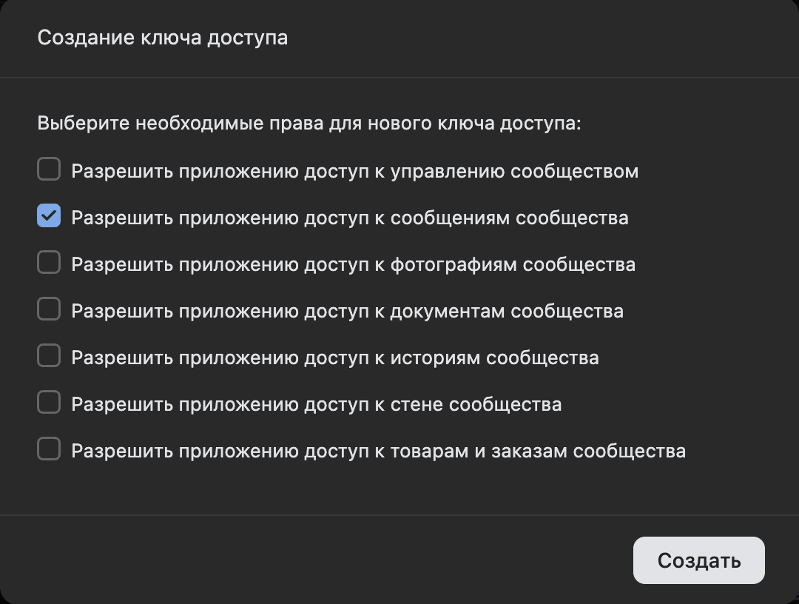Screen dimensions: 799x604
Task: Check access to community wall
Action: (48, 402)
